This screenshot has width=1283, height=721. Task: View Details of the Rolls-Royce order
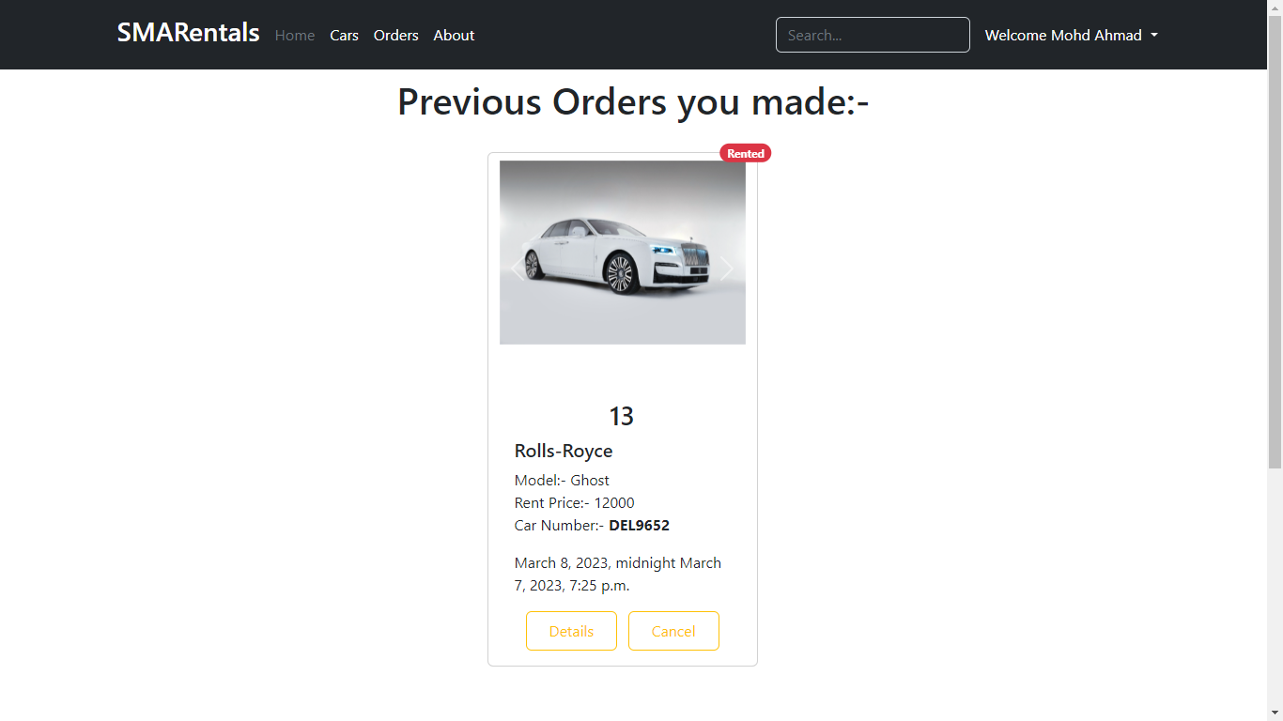(571, 631)
